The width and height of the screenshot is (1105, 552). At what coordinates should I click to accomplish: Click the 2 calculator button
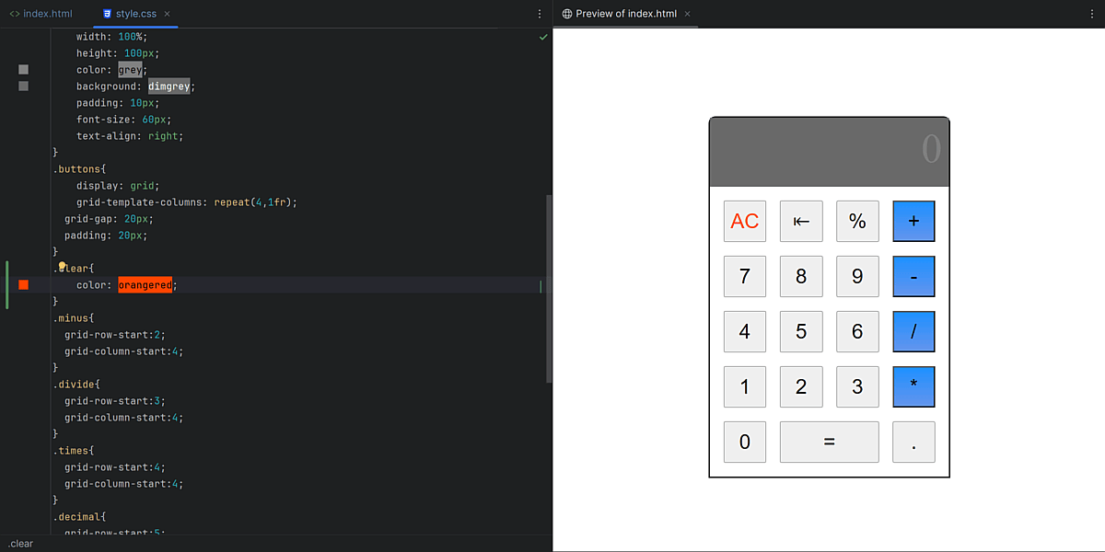coord(801,386)
